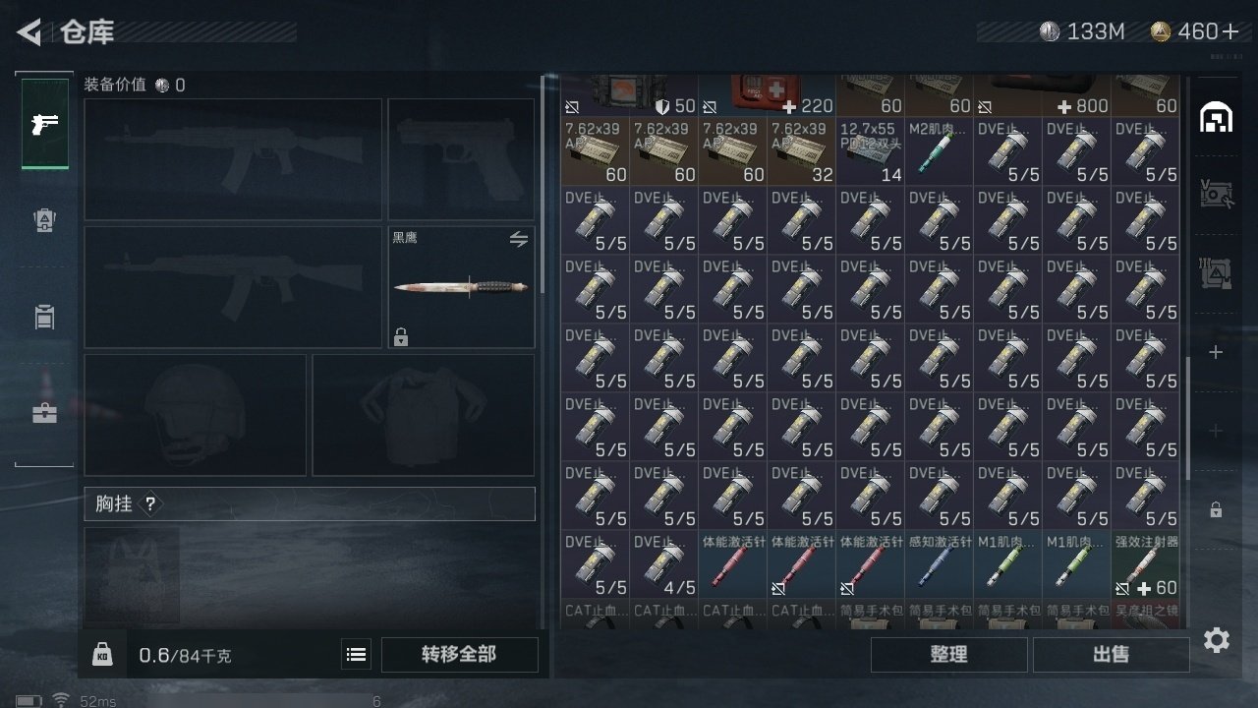
Task: Open the briefcase tab in the left sidebar
Action: pos(44,413)
